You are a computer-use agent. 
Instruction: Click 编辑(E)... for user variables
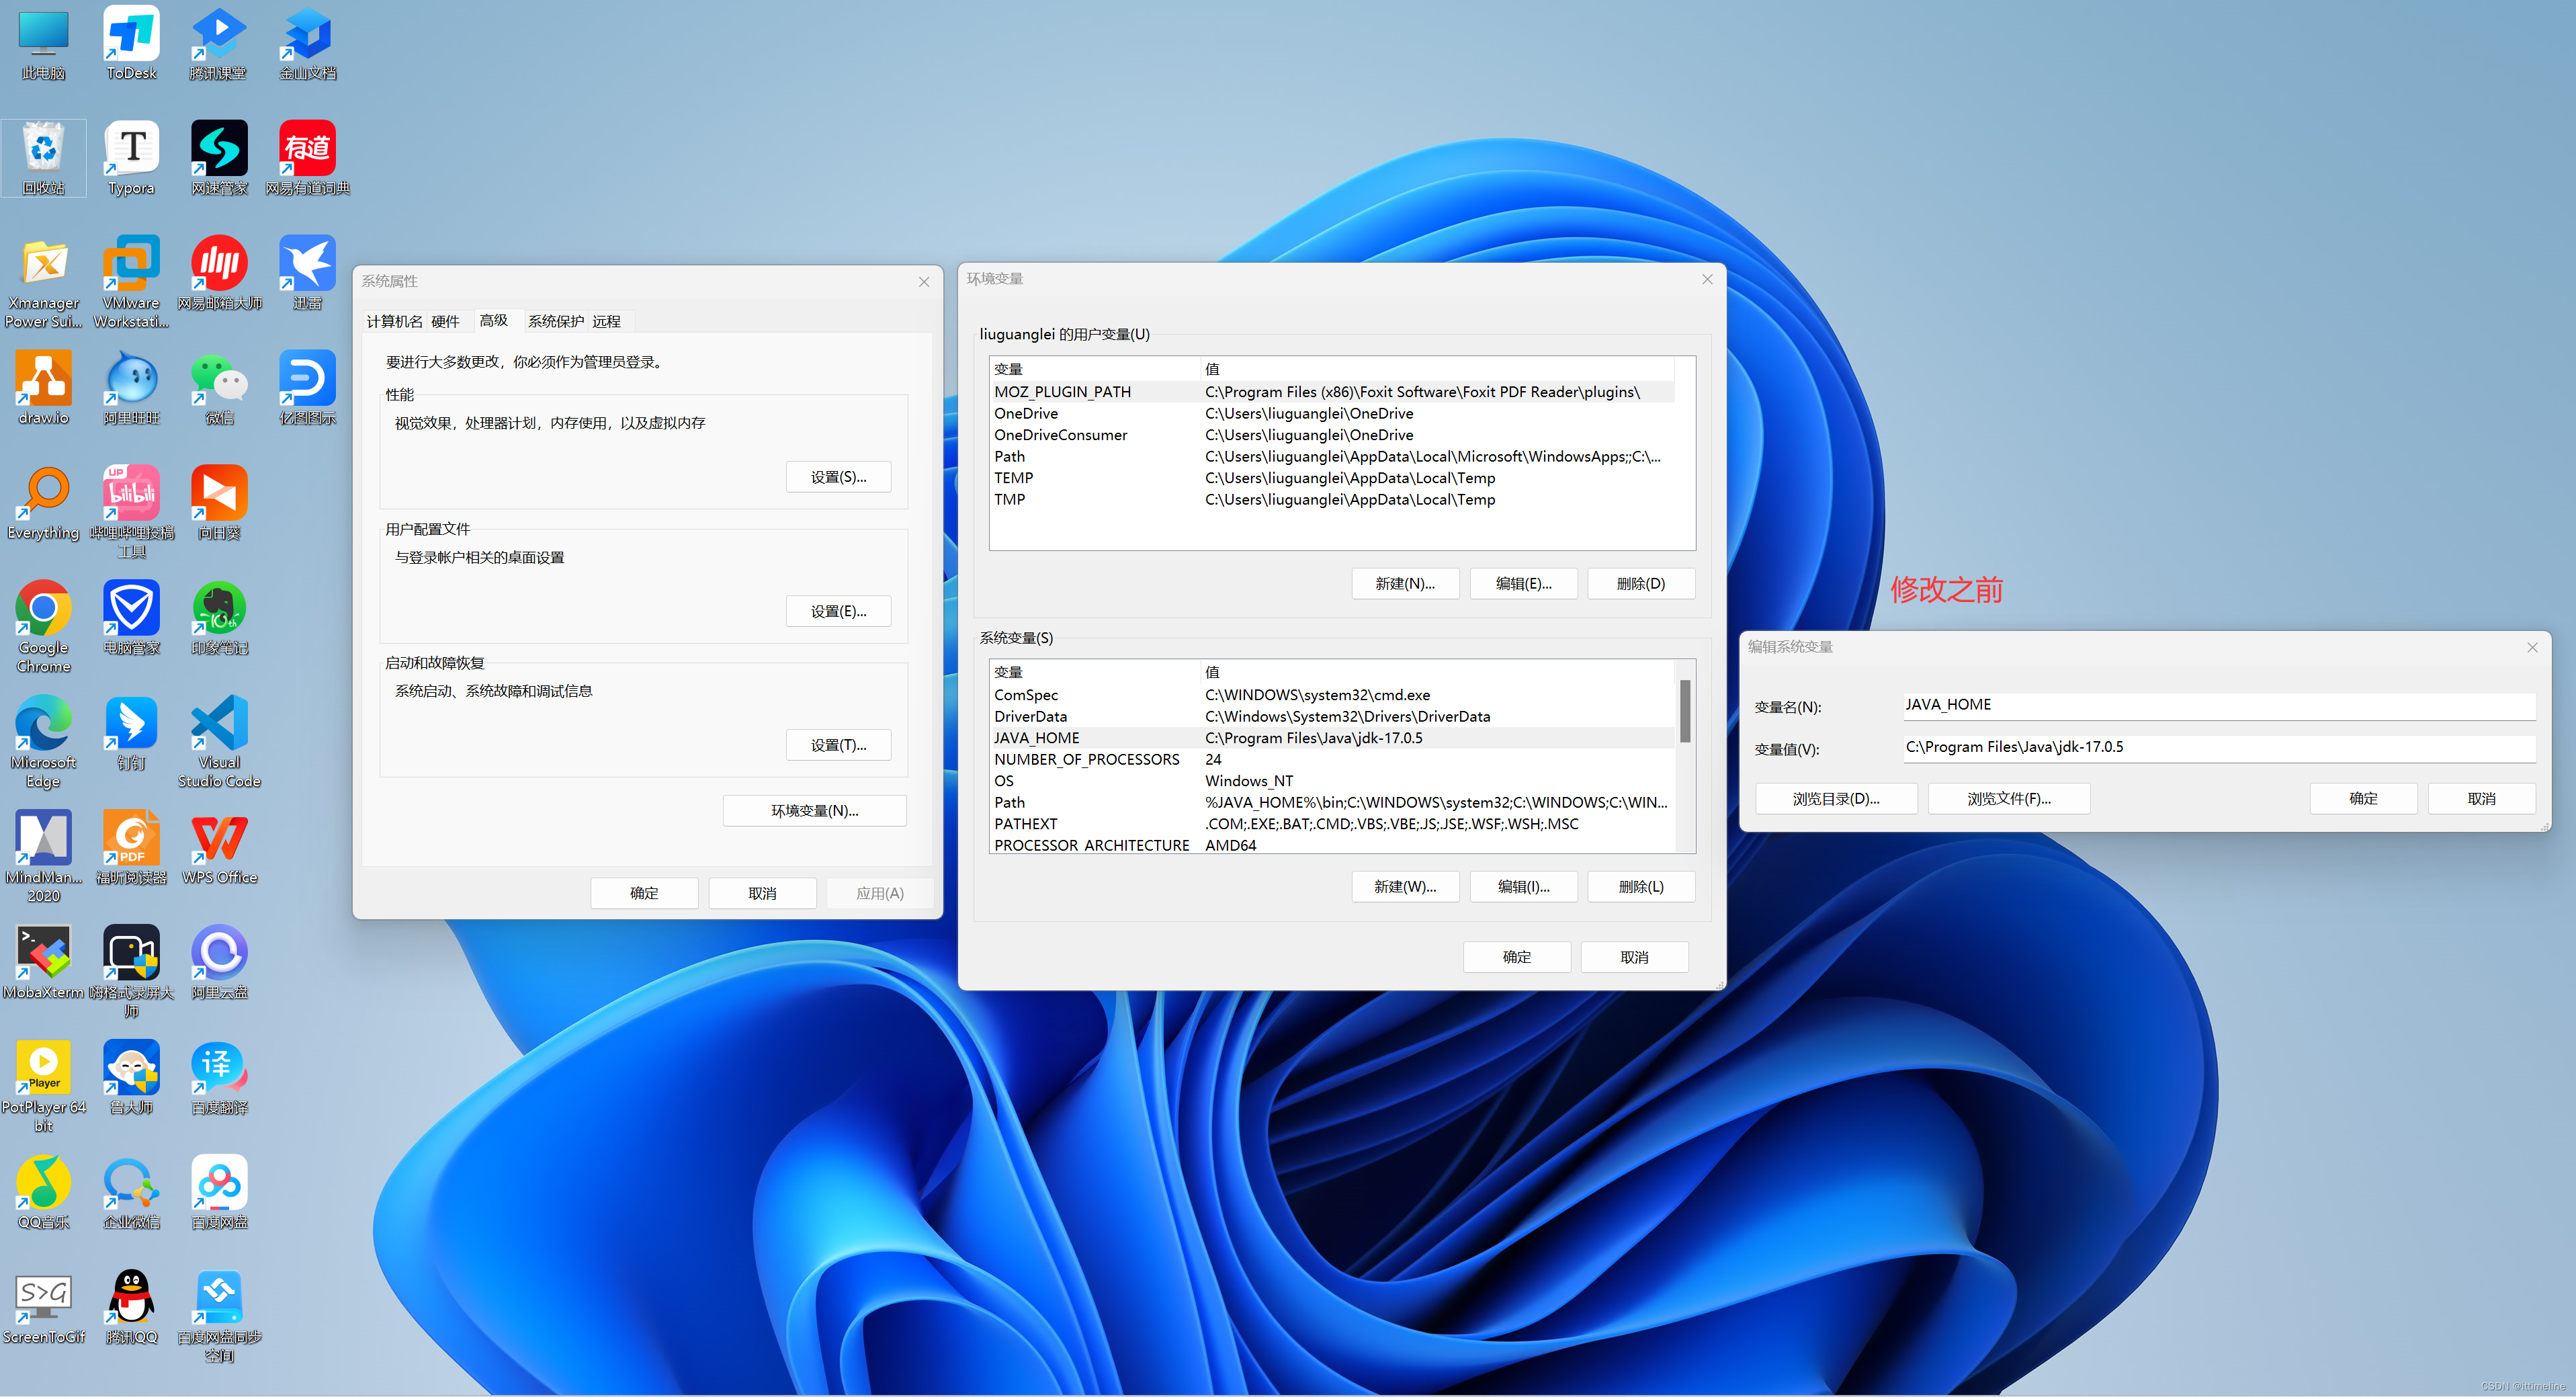[1523, 583]
